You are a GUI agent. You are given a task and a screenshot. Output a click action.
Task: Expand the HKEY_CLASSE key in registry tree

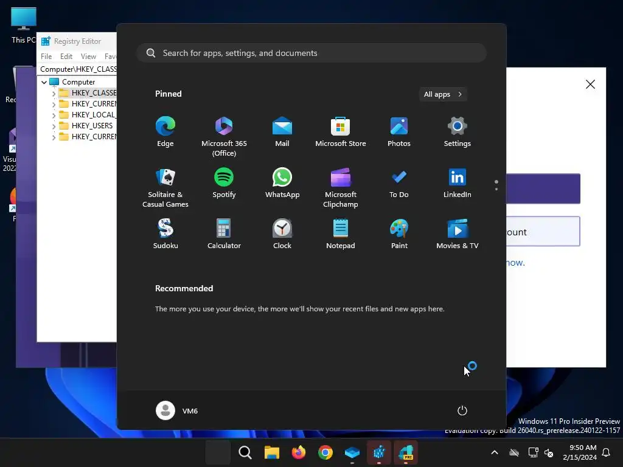(x=54, y=93)
